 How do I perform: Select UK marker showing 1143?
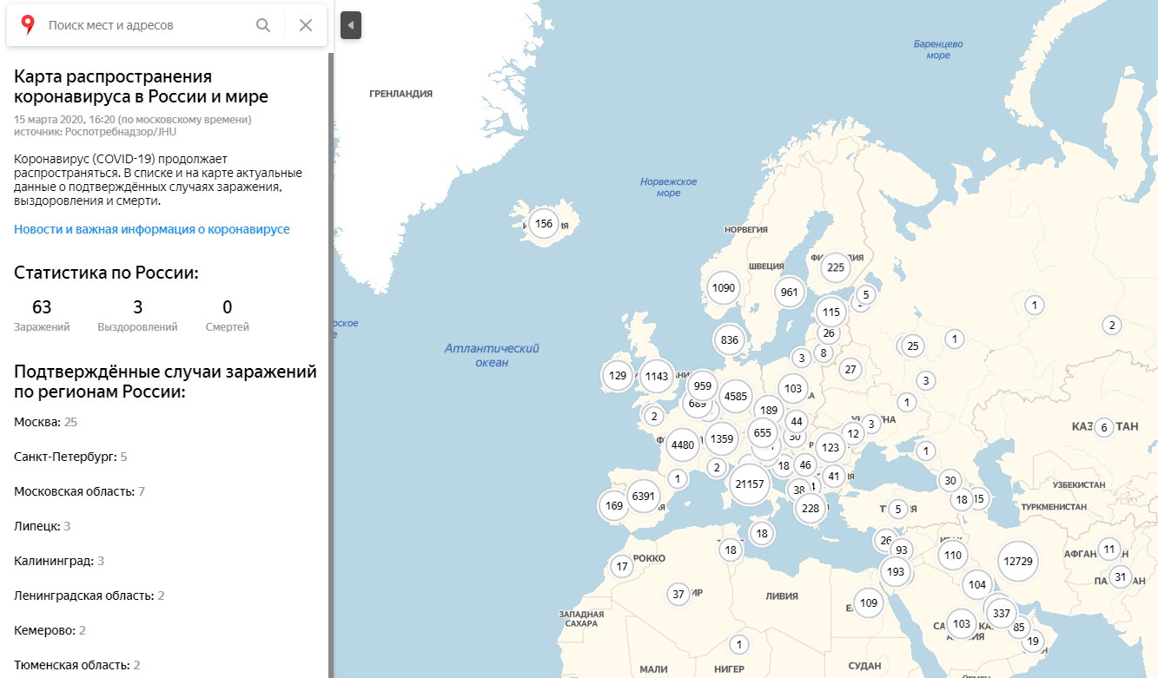pyautogui.click(x=658, y=376)
